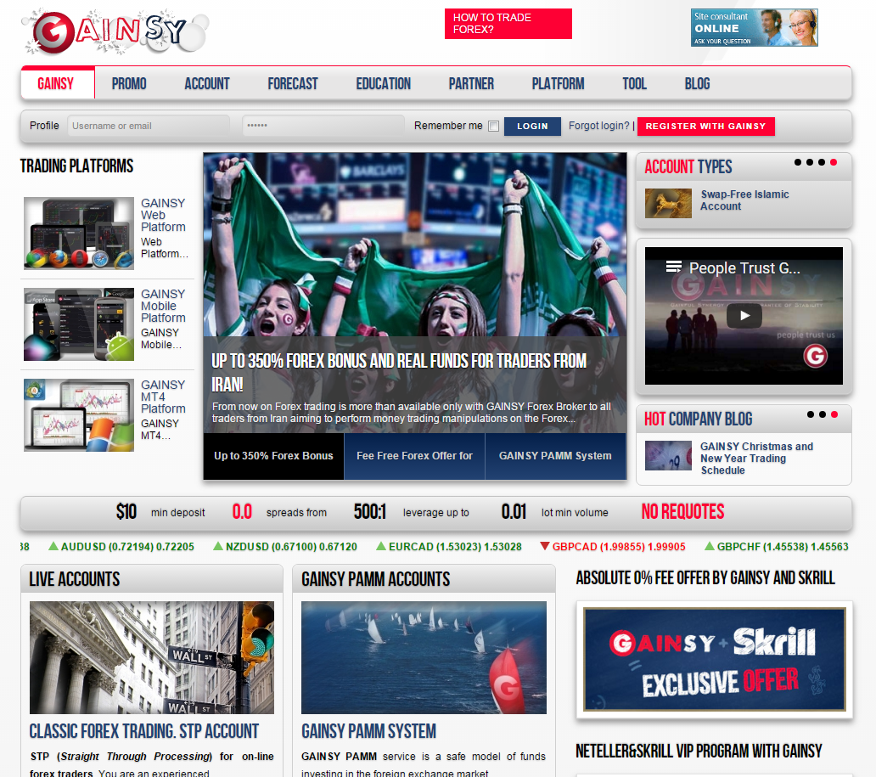Open the 350% Forex Bonus Iran headline
876x777 pixels.
[x=399, y=372]
